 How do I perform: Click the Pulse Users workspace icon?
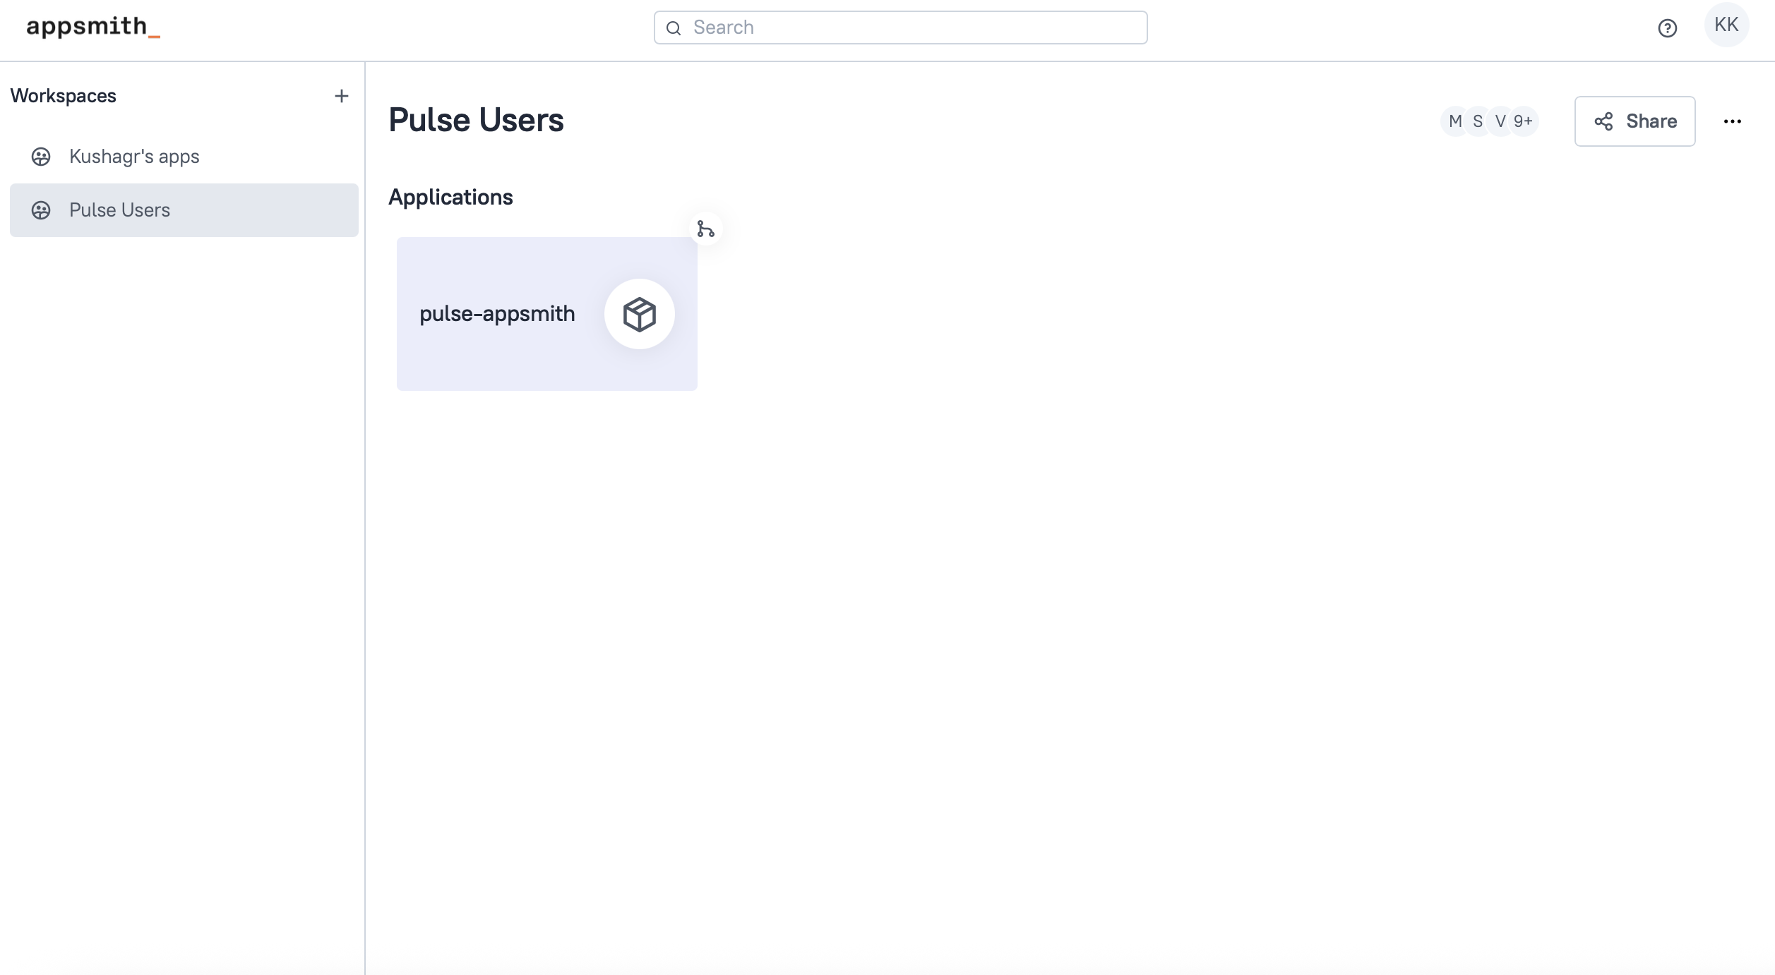41,210
